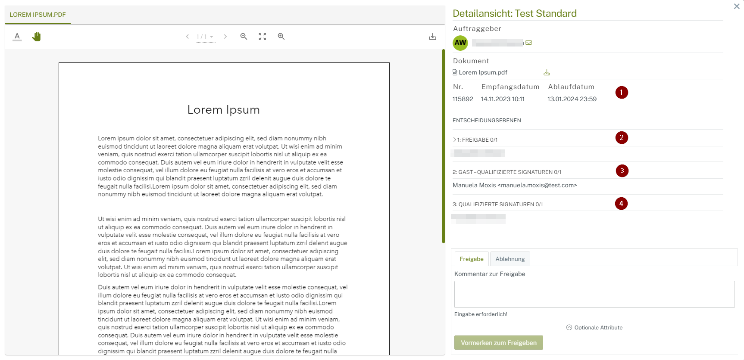
Task: Switch to the Ablehnung tab
Action: pyautogui.click(x=510, y=259)
